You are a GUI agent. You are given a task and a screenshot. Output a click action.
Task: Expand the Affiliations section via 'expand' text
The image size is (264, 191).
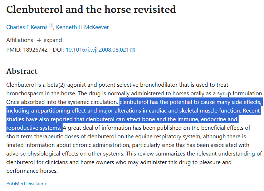pyautogui.click(x=53, y=40)
